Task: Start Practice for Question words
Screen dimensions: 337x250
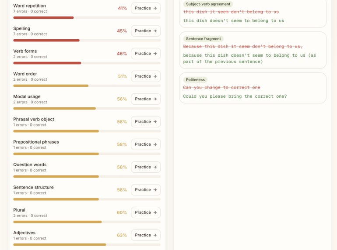Action: tap(146, 167)
